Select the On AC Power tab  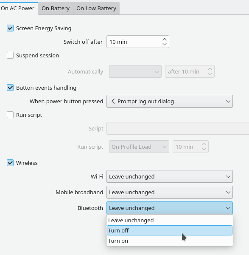pyautogui.click(x=17, y=8)
